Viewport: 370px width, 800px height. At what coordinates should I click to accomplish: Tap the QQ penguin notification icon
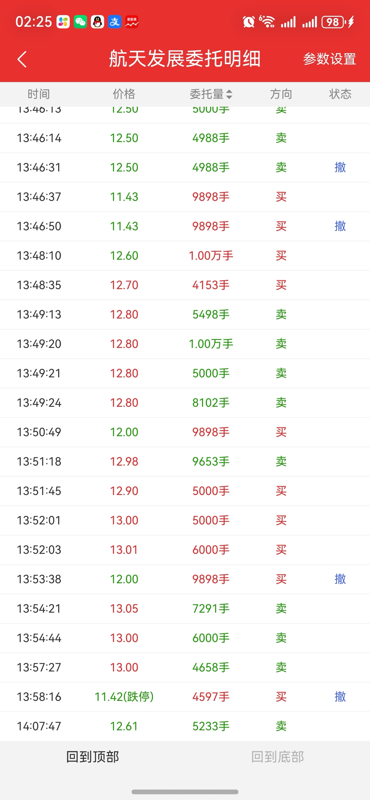coord(97,22)
